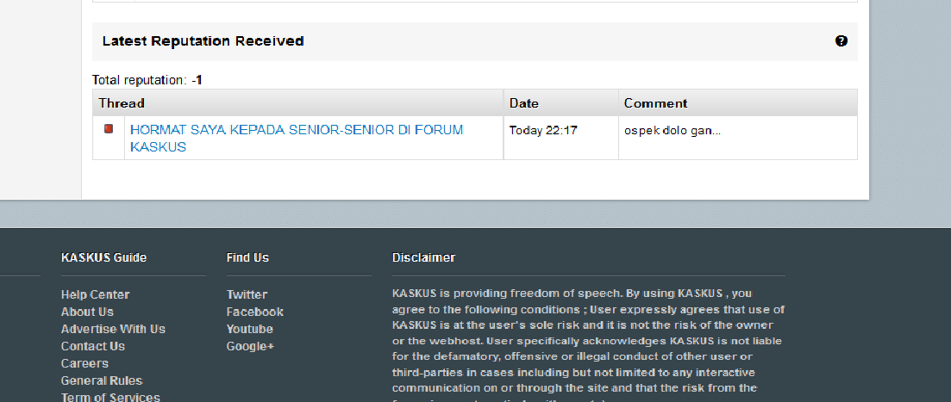Screen dimensions: 951x402
Task: Visit the Careers page
Action: (84, 363)
